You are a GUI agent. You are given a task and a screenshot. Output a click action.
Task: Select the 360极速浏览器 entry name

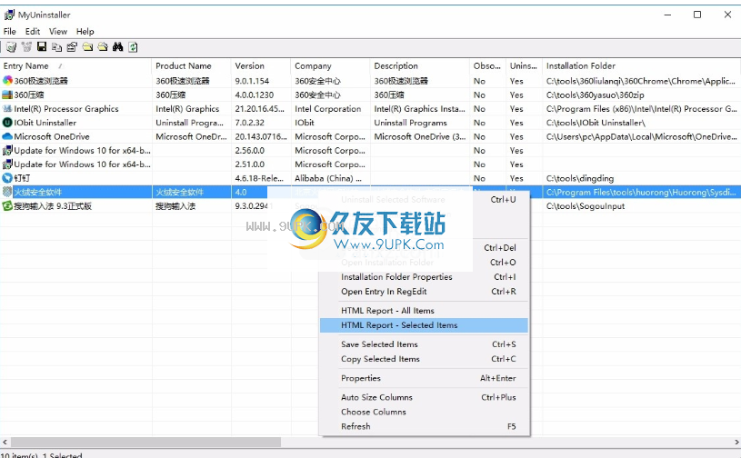(41, 81)
